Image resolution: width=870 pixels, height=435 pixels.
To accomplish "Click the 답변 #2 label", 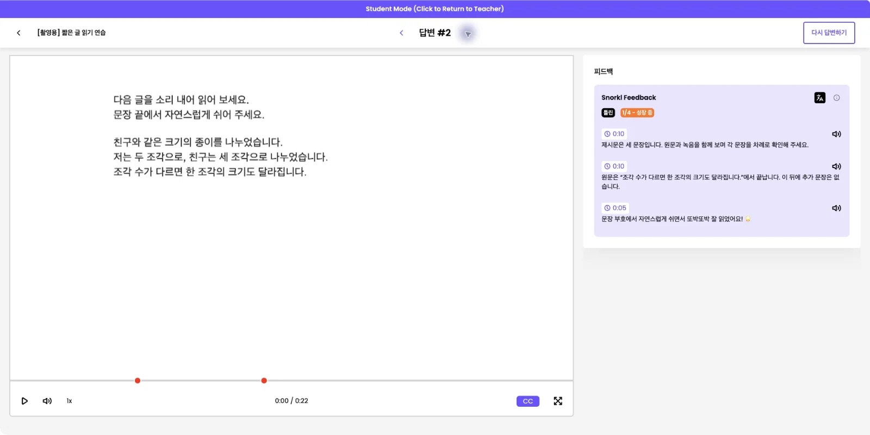I will (x=434, y=33).
